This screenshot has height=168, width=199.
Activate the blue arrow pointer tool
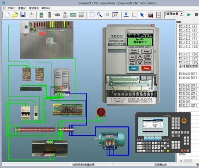click(142, 15)
